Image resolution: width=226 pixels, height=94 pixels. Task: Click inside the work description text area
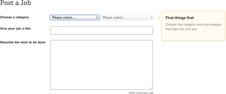coord(101,65)
